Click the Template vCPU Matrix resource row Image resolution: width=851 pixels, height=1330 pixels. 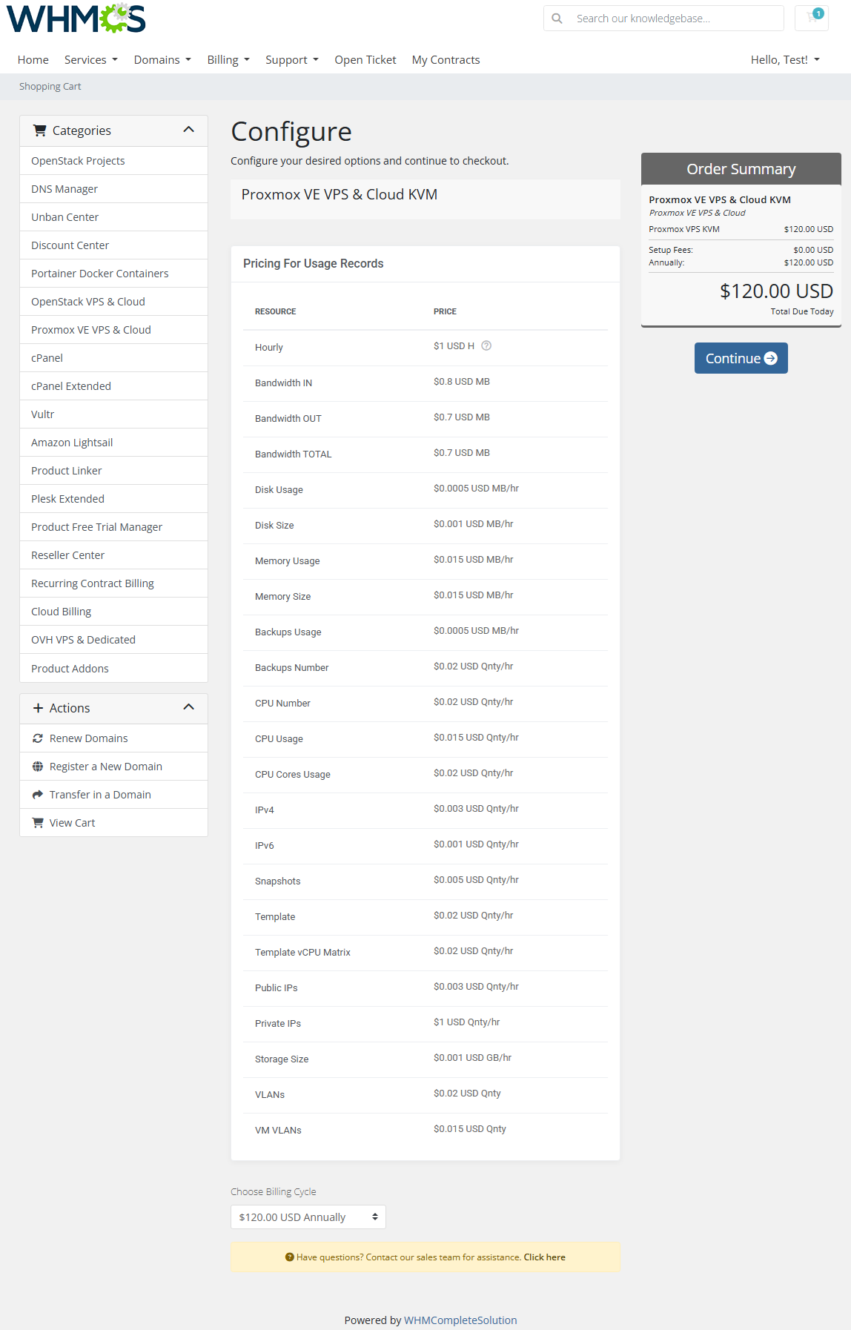[425, 953]
